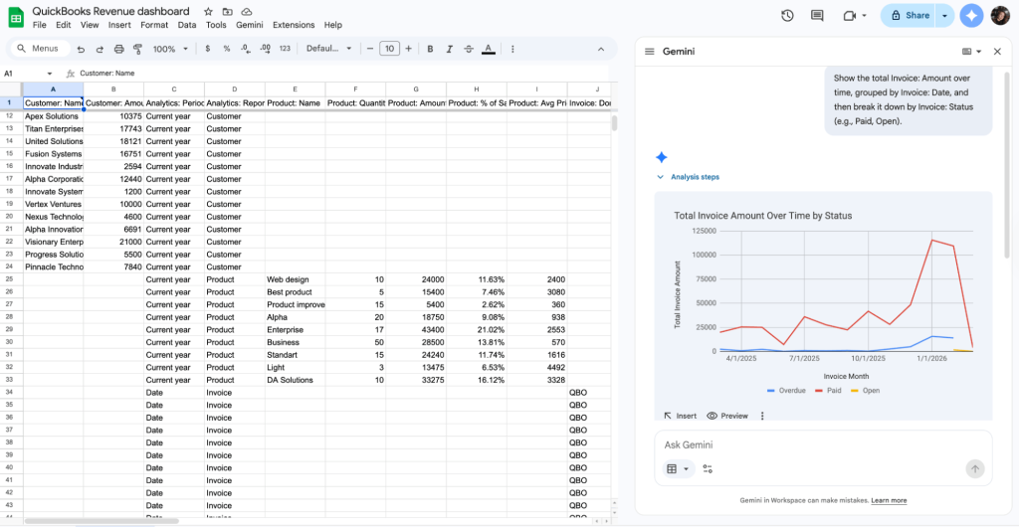Click the Share button
Screen dimensions: 1019x527
coord(910,15)
